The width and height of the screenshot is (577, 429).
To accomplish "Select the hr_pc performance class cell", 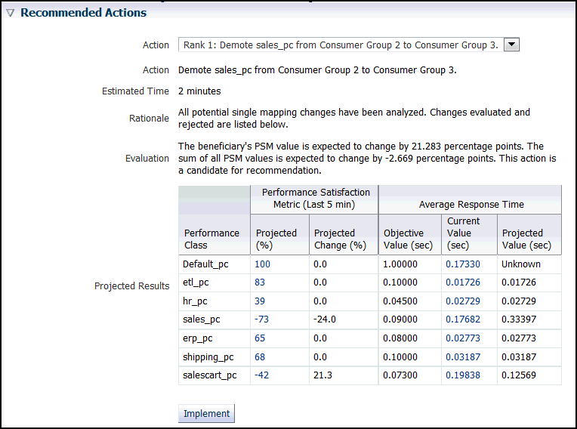I will tap(214, 301).
